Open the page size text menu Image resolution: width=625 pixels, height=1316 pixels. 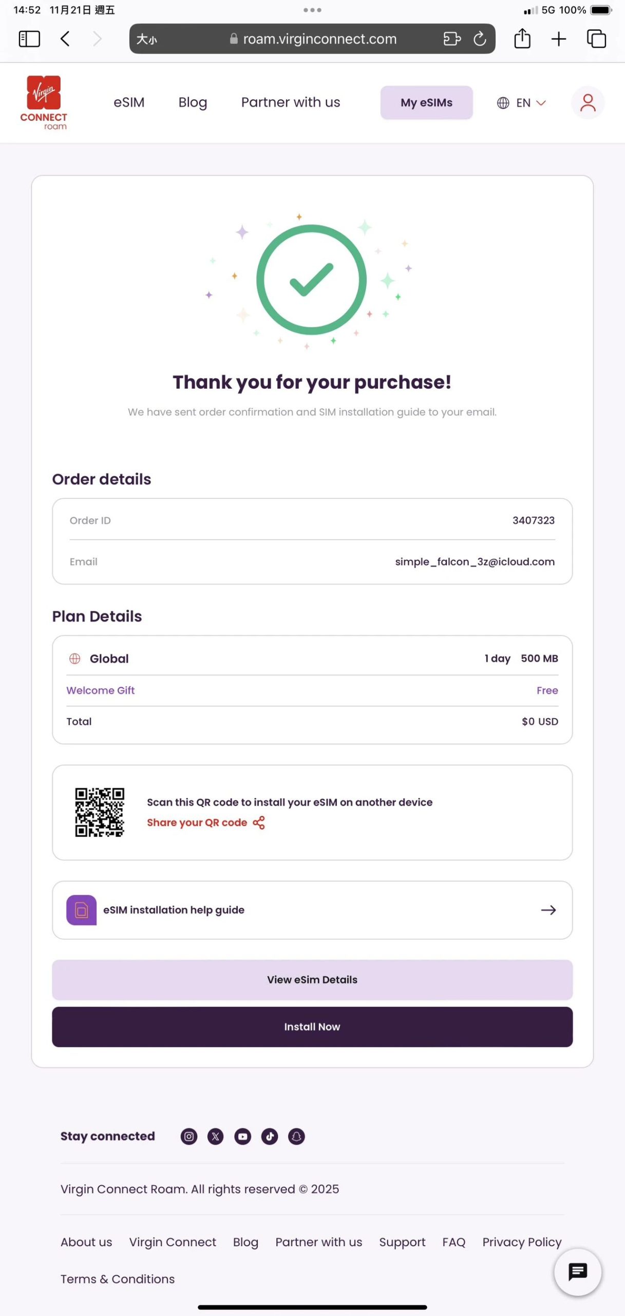pos(147,39)
